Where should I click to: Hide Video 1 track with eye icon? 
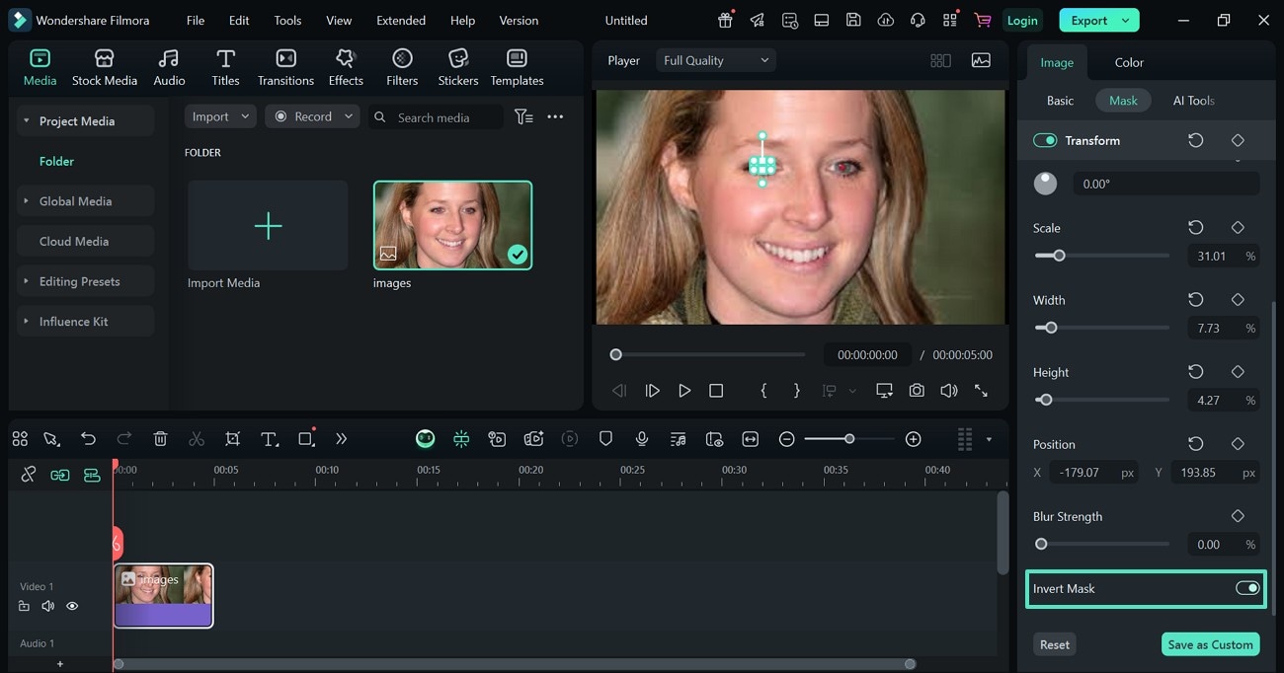[x=72, y=606]
